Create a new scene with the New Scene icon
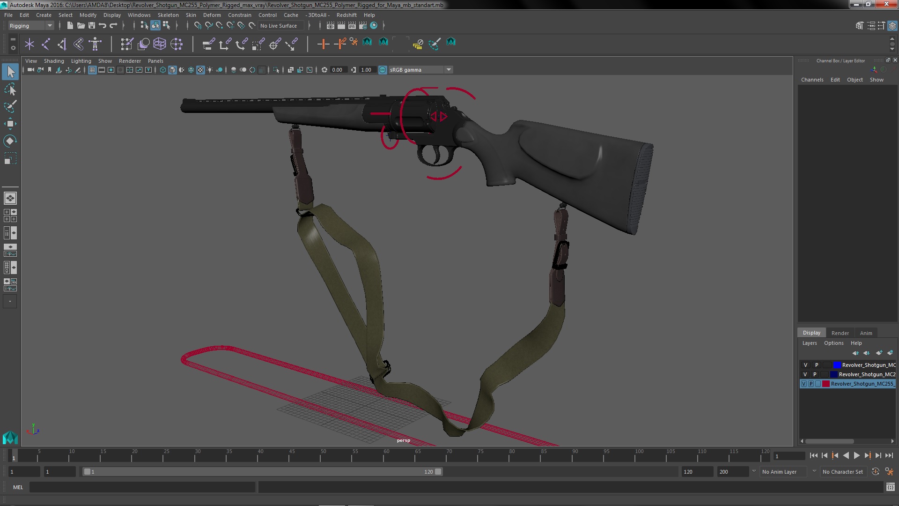899x506 pixels. (x=70, y=26)
